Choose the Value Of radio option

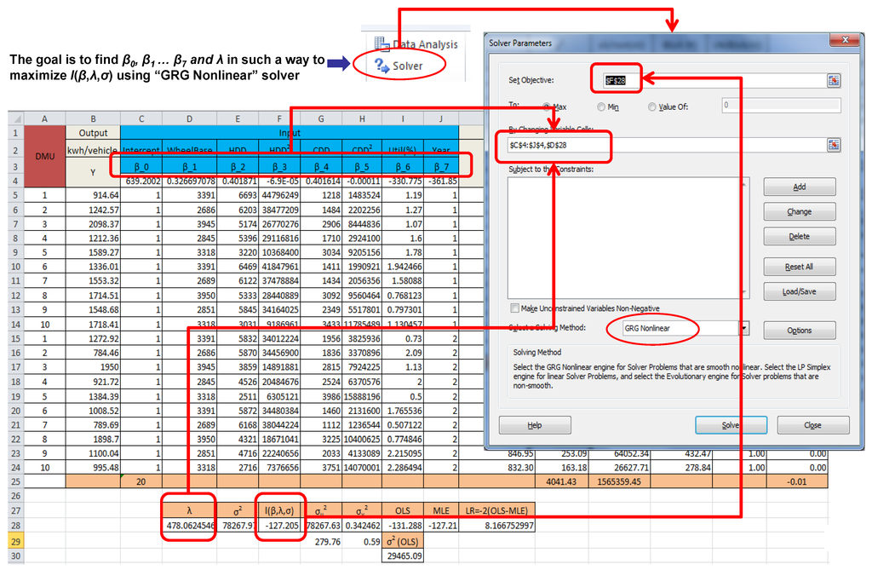tap(652, 107)
